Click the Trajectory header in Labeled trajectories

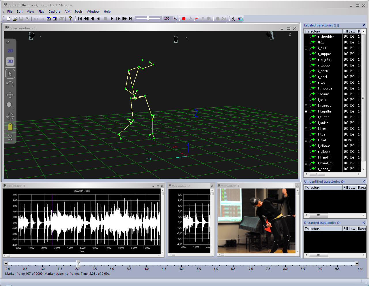point(323,31)
